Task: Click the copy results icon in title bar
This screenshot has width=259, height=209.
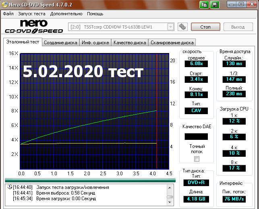Action: (204, 4)
